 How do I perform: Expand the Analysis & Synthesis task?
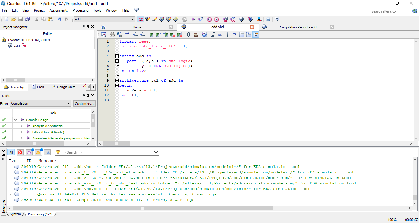coord(21,126)
